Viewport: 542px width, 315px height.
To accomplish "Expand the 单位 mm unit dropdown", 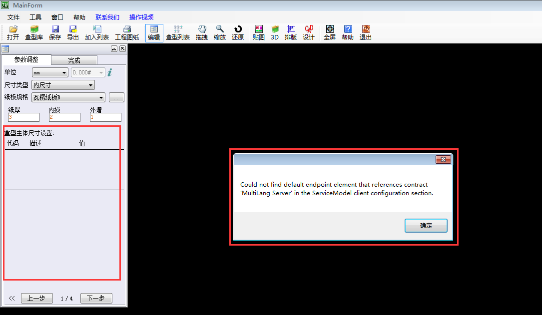I will [50, 73].
